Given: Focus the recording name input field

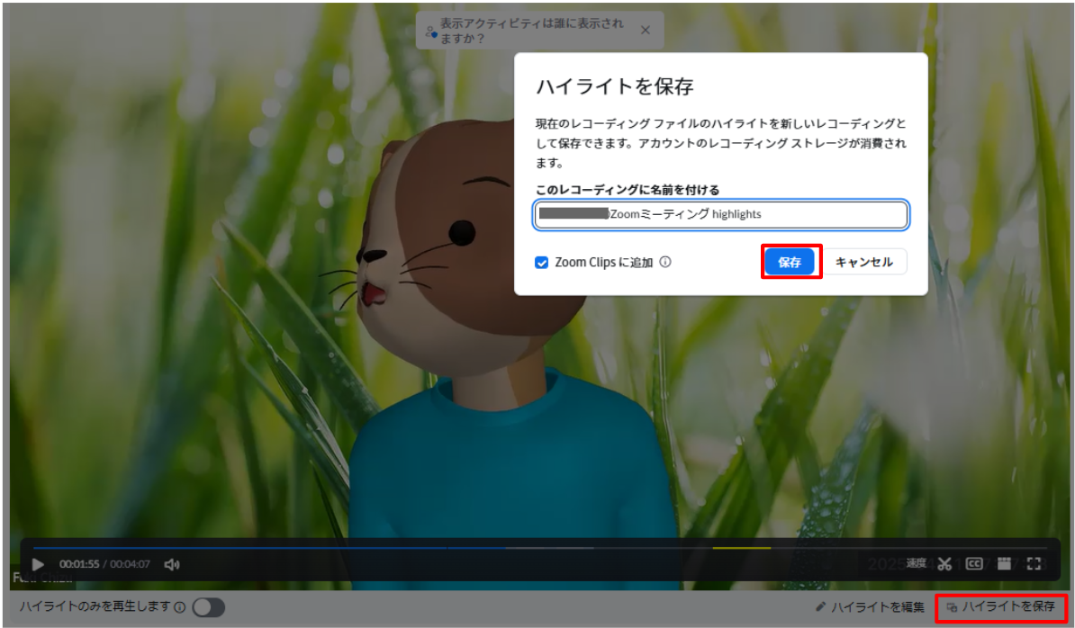Looking at the screenshot, I should coord(721,214).
